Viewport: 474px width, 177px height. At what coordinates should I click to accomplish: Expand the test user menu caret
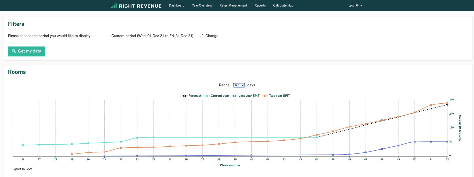point(361,5)
